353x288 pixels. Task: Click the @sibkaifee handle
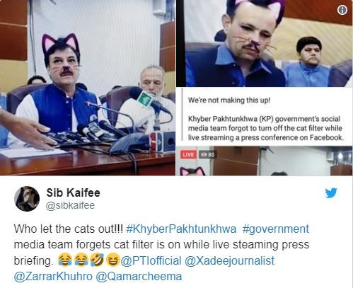70,205
